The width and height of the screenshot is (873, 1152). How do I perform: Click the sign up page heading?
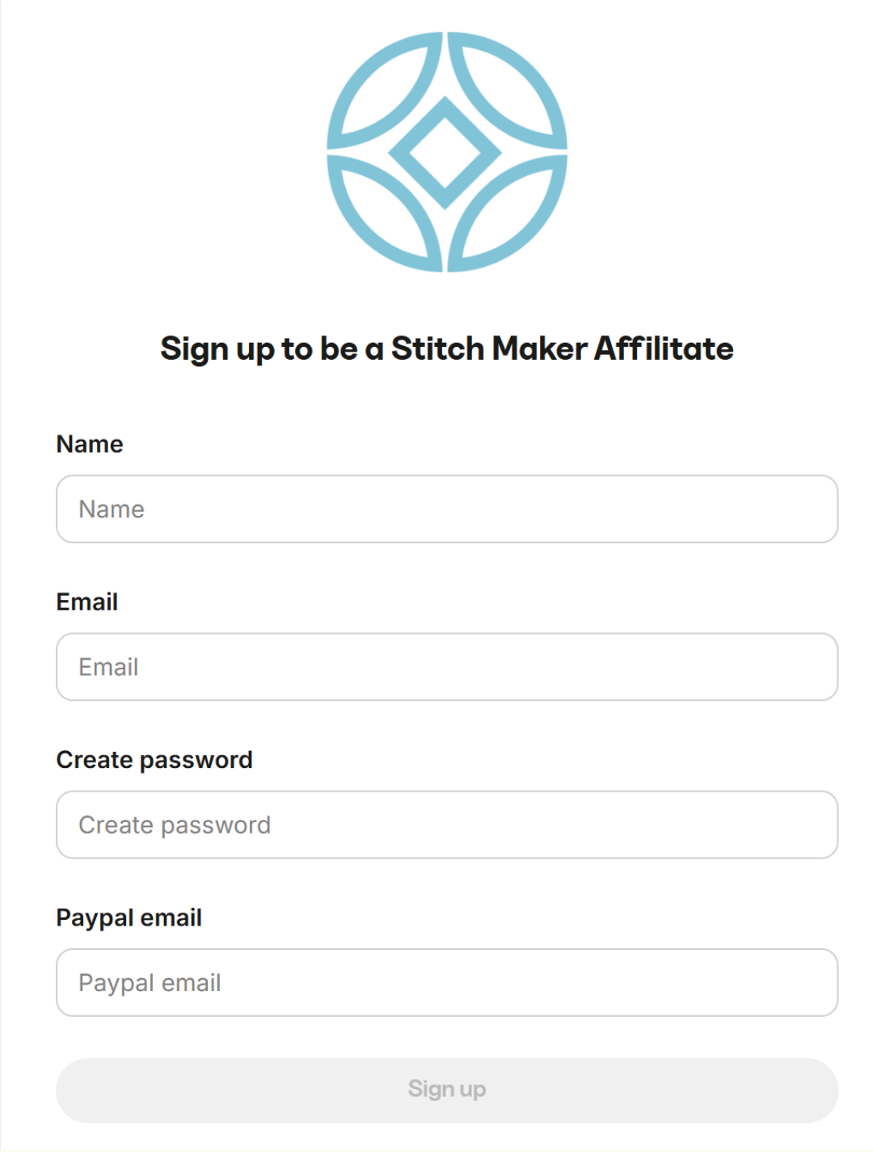[x=446, y=348]
